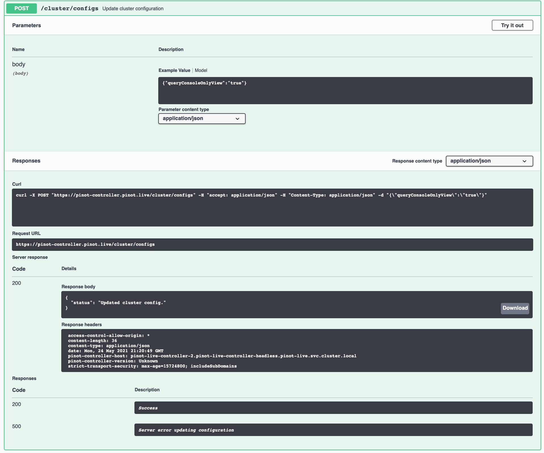Click the Request URL field
The image size is (544, 453).
tap(272, 244)
